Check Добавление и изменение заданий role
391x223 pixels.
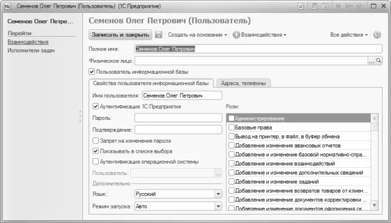(232, 182)
